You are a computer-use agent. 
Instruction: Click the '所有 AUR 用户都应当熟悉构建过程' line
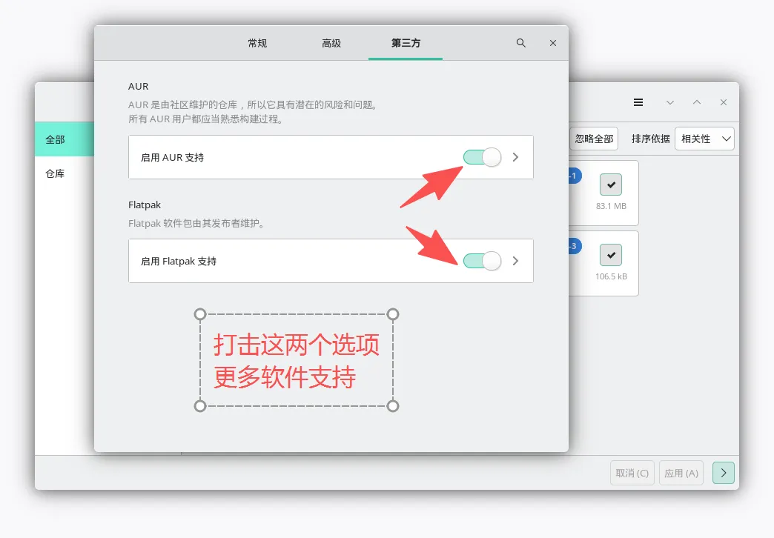coord(206,119)
